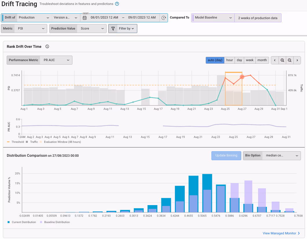Viewport: 307px width, 239px height.
Task: Click the highlighted red drift data point
Action: point(242,77)
